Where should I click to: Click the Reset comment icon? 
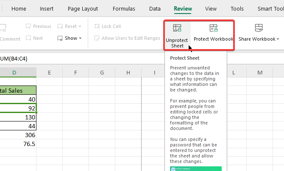click(x=61, y=26)
